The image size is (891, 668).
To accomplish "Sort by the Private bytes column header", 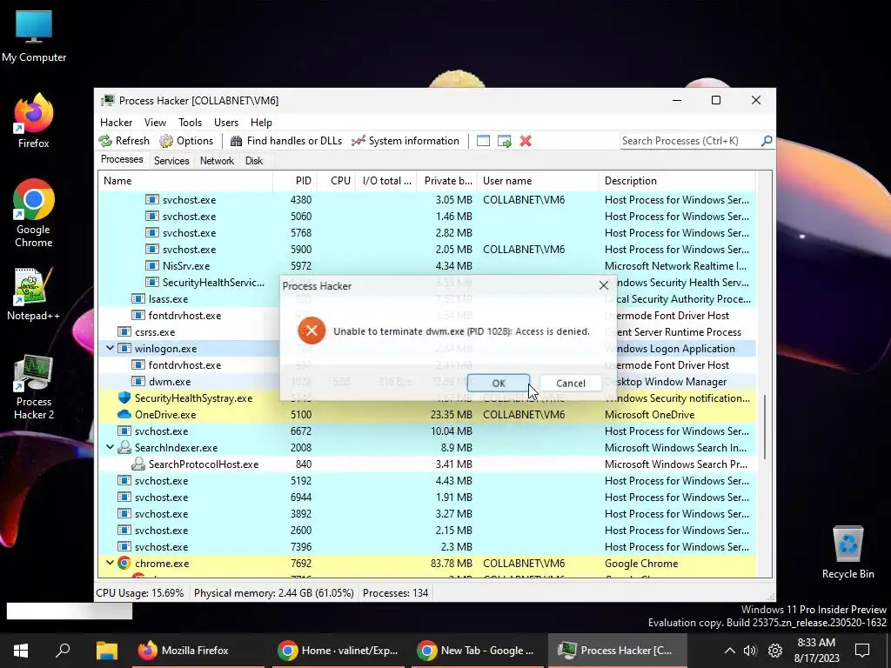I will [446, 181].
